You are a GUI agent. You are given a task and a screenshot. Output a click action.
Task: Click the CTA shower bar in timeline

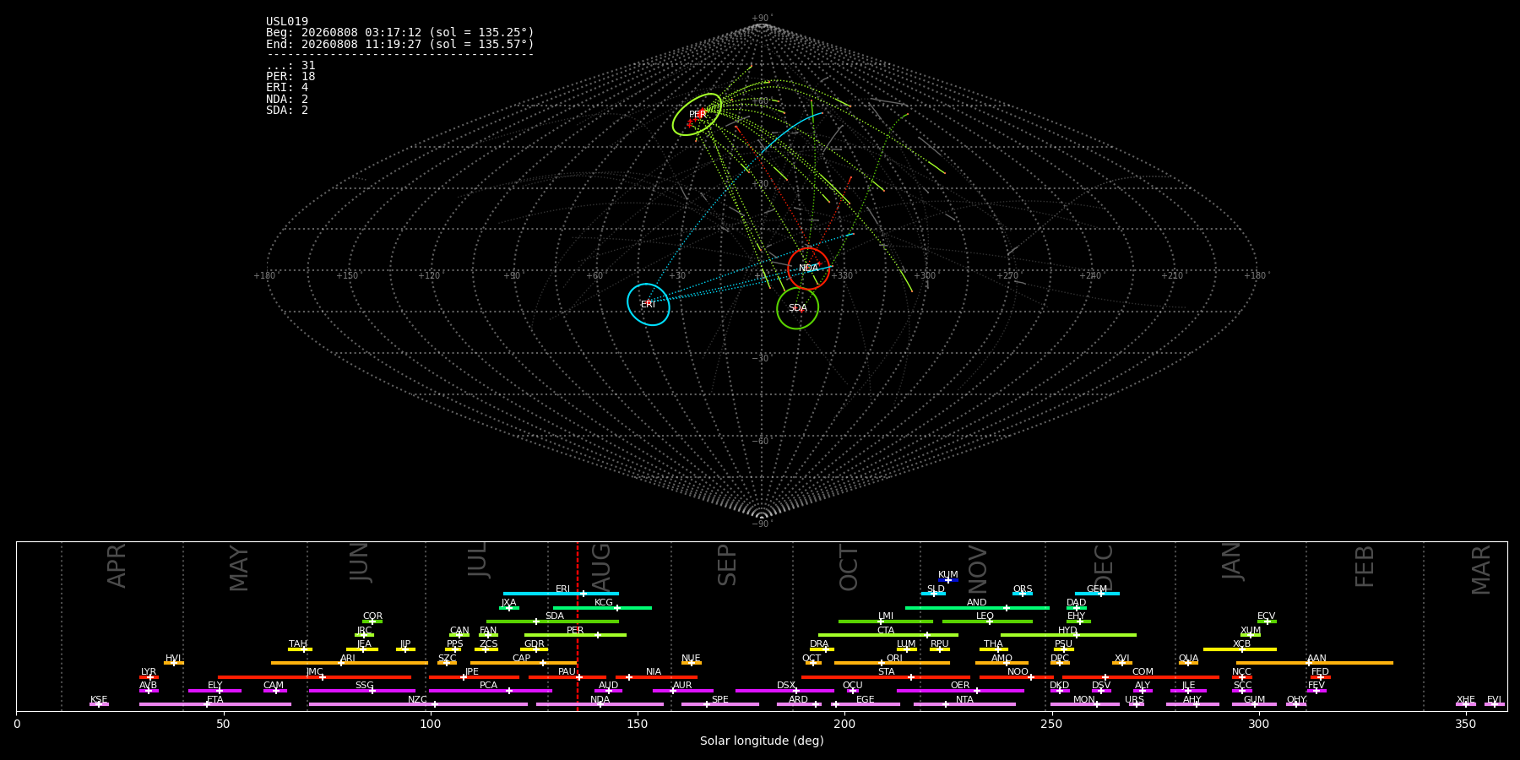[888, 635]
